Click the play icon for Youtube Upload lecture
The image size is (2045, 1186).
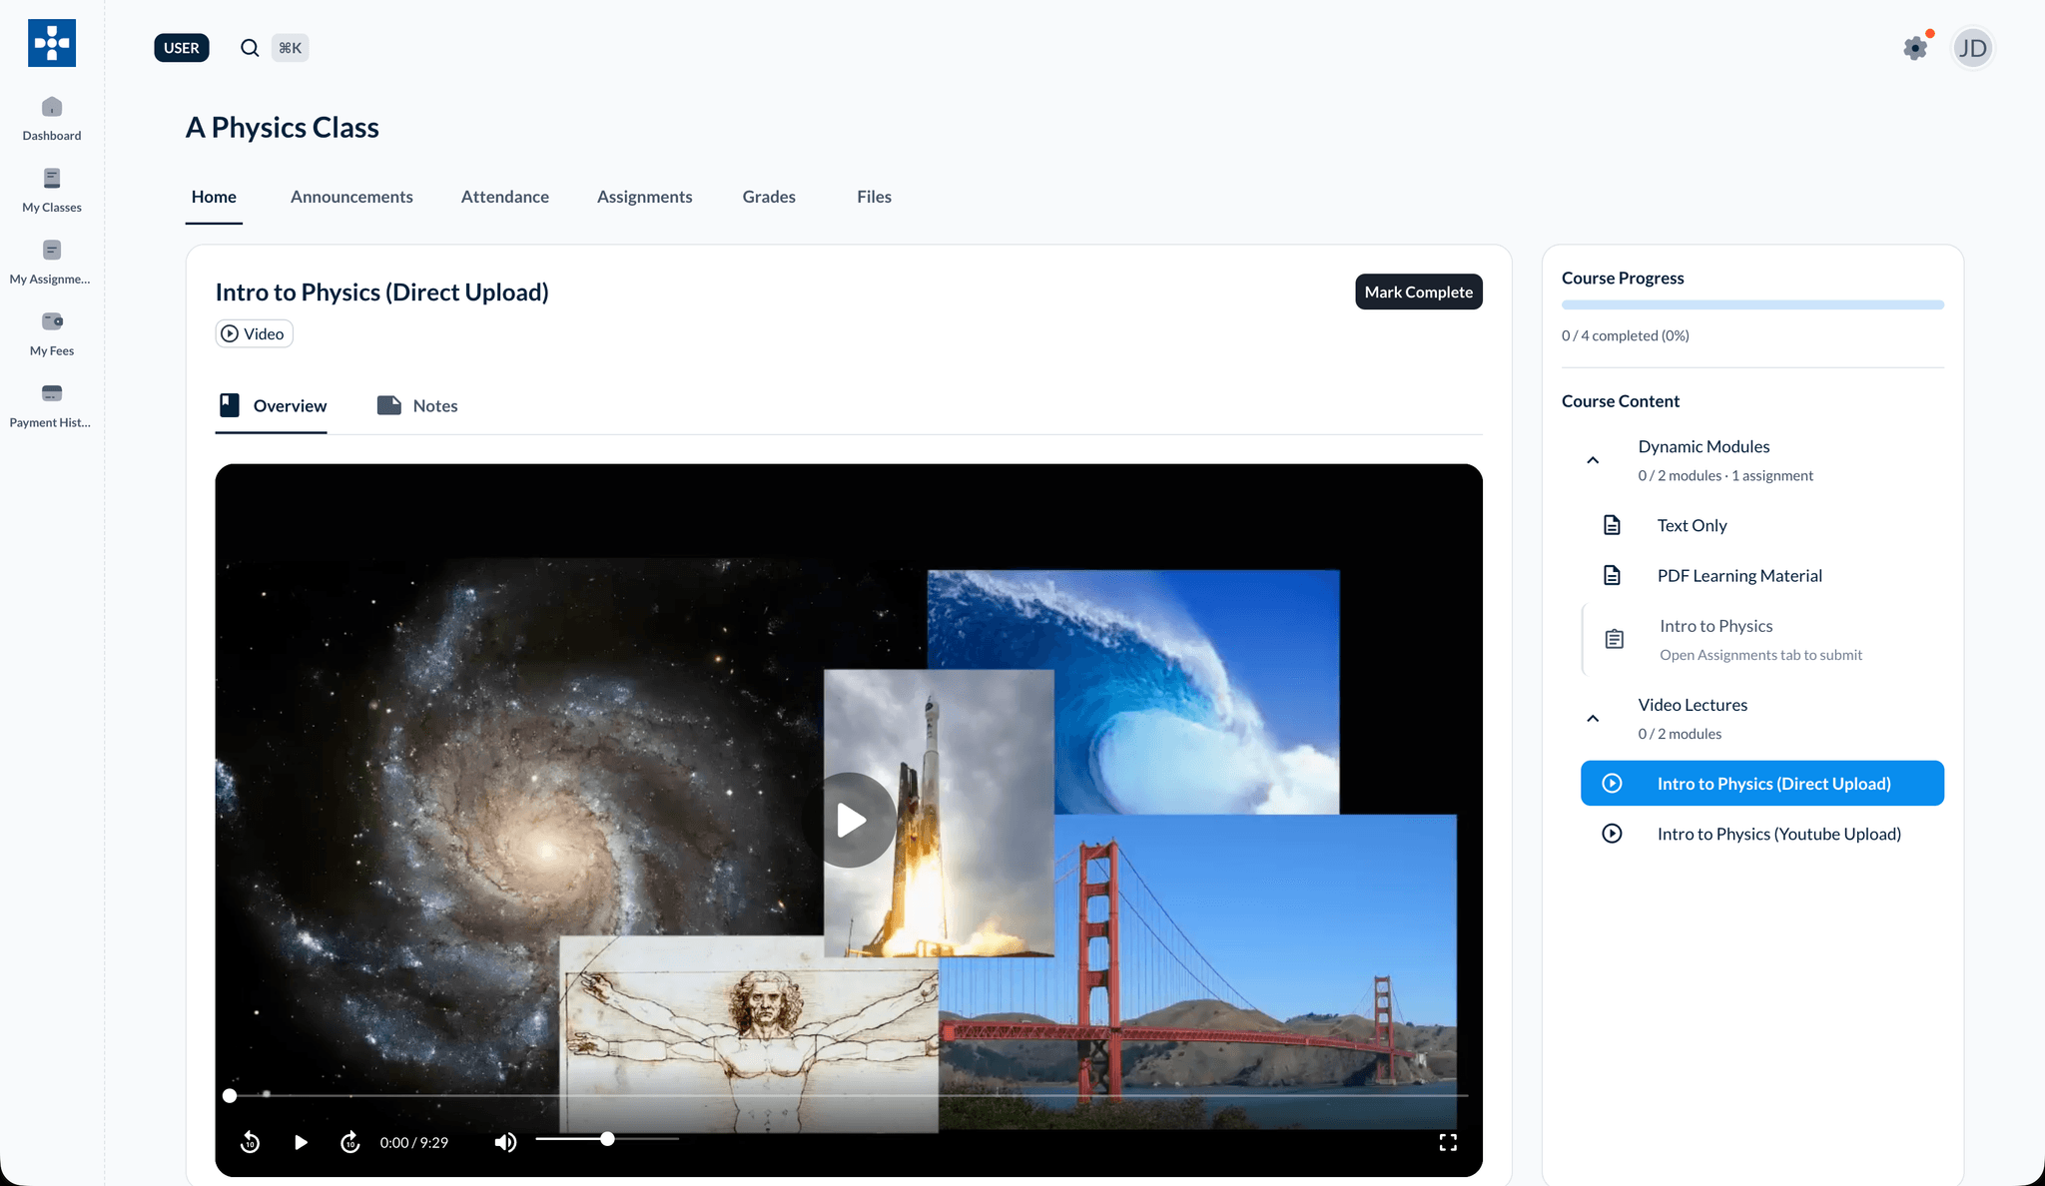click(1612, 834)
